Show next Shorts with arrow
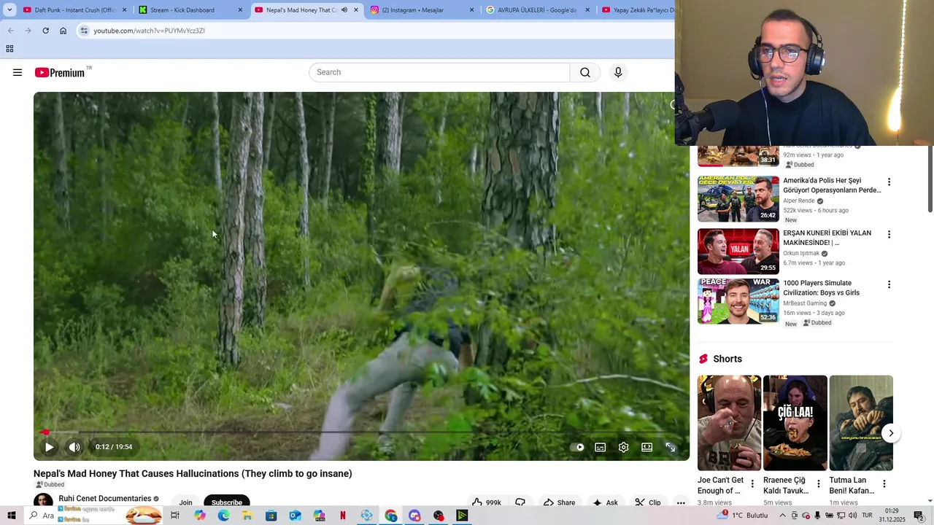934x525 pixels. click(891, 433)
